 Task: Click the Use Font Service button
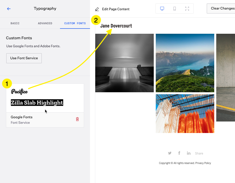(24, 58)
